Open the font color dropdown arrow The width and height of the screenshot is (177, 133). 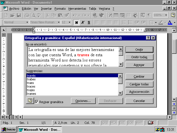click(175, 22)
